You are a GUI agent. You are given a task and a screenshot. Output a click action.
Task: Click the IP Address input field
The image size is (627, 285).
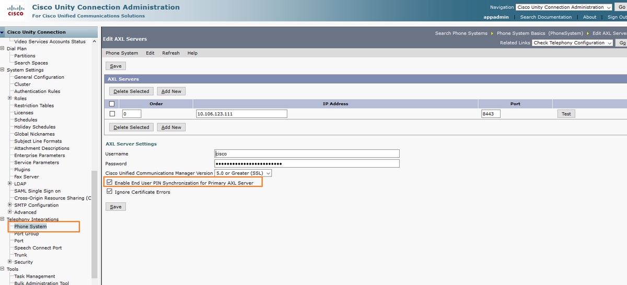pos(241,114)
